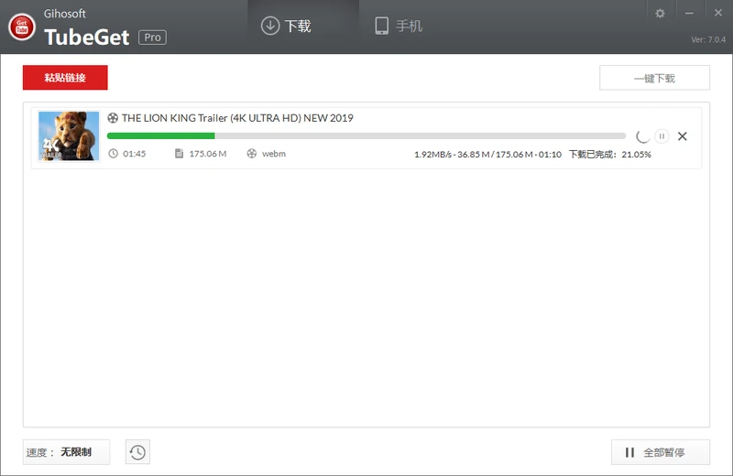Pause the Lion King trailer download
This screenshot has width=733, height=476.
tap(662, 135)
